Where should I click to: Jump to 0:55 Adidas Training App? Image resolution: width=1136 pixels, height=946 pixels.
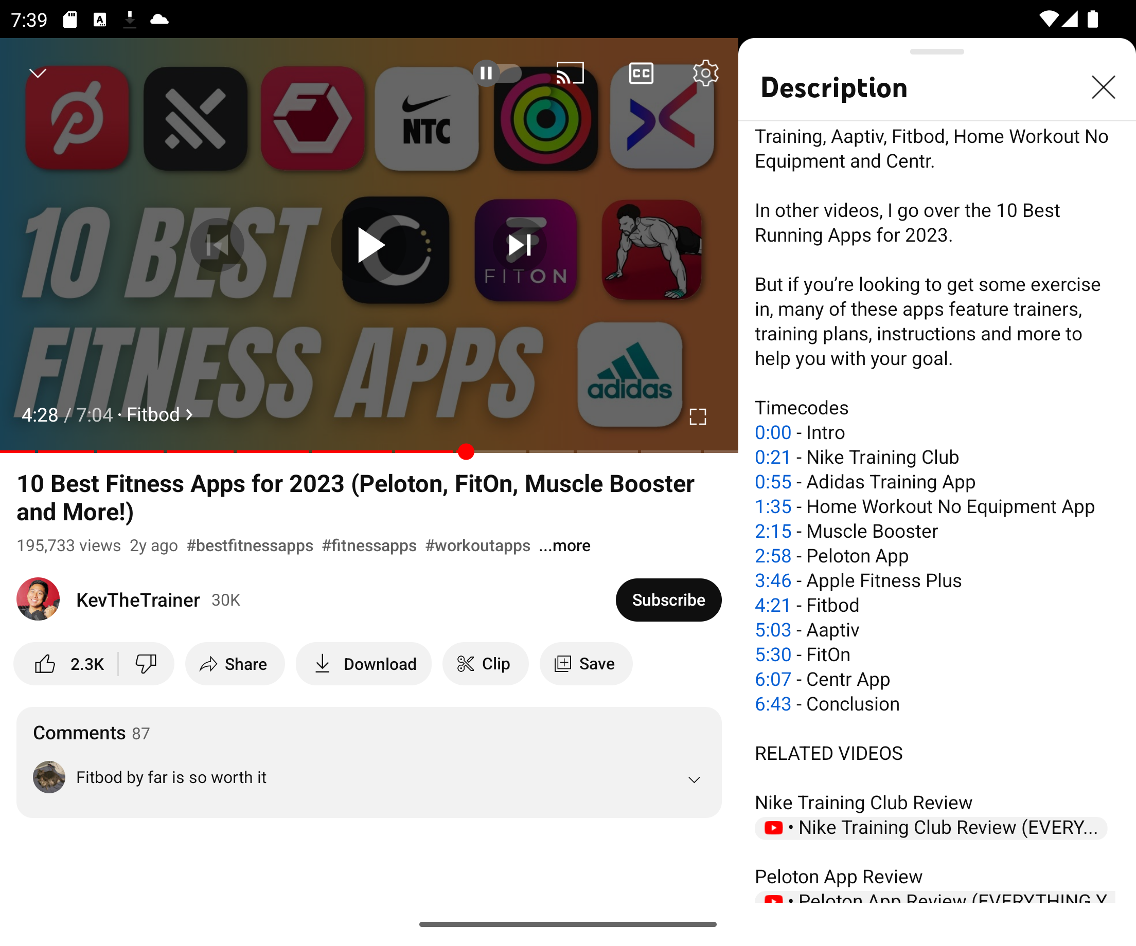click(773, 482)
